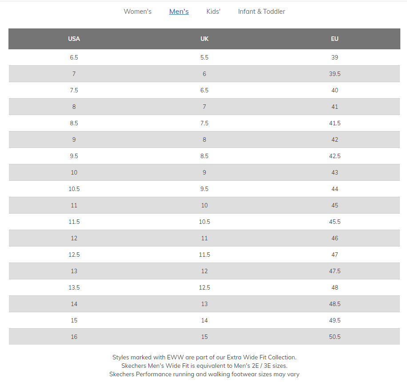Show the Infant & Toddler size tab

(x=261, y=12)
